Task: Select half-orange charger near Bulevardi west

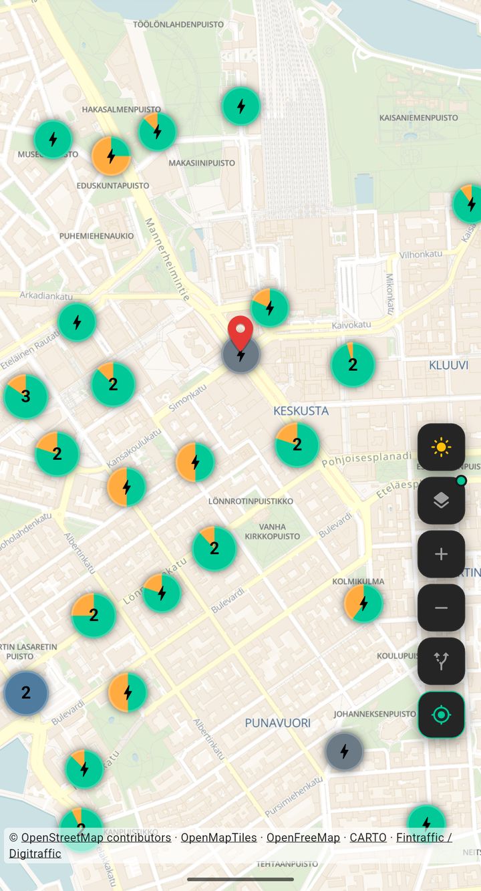Action: (x=128, y=692)
